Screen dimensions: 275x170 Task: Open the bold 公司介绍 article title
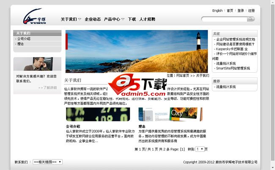click(73, 126)
